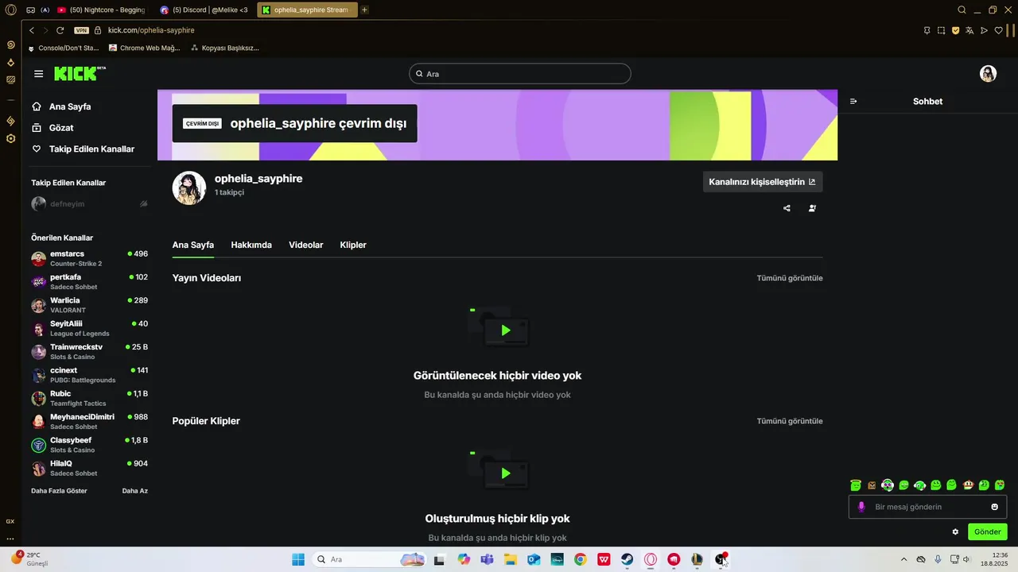
Task: Click the Kick search field
Action: pos(520,74)
